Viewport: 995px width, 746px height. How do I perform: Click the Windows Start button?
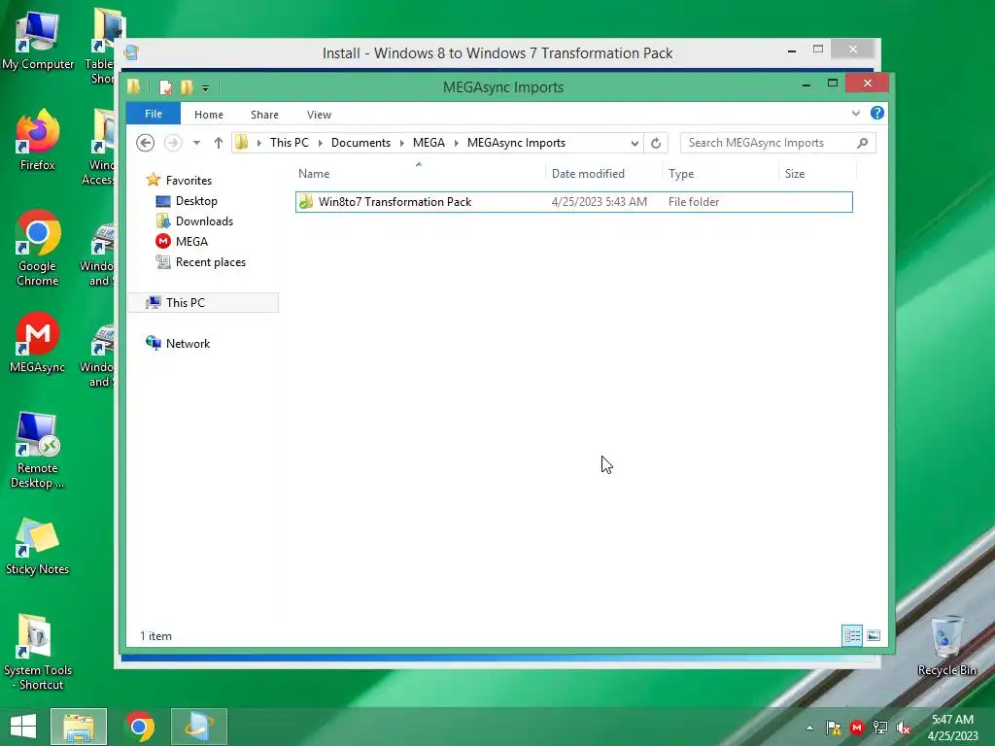(23, 727)
